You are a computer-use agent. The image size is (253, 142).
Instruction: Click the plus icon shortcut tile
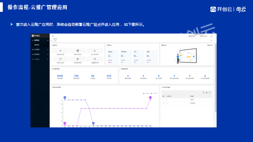[x=60, y=51]
